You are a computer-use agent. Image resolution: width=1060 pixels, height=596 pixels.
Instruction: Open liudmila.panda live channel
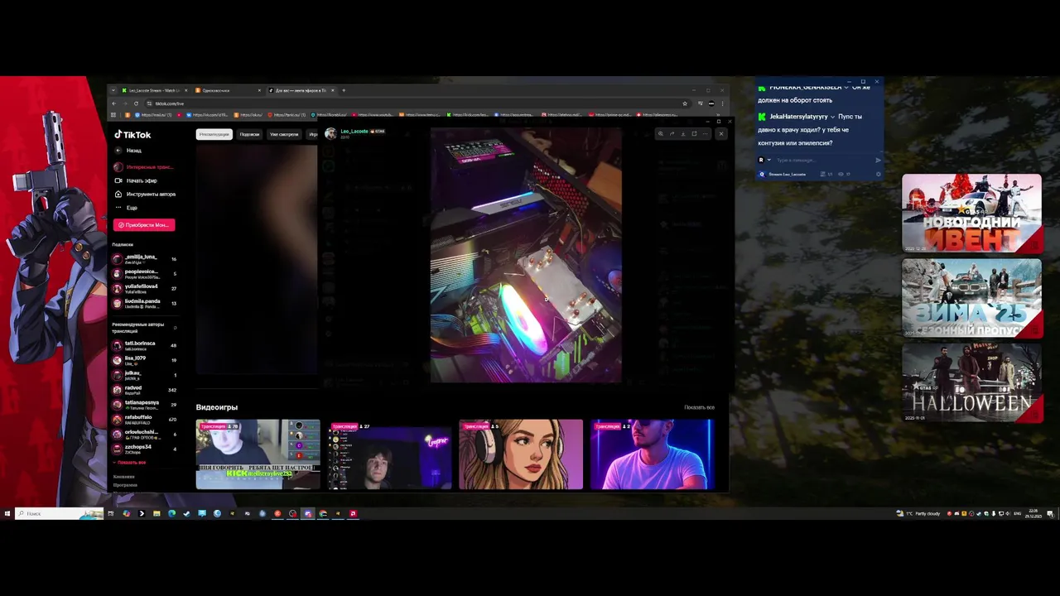[145, 304]
